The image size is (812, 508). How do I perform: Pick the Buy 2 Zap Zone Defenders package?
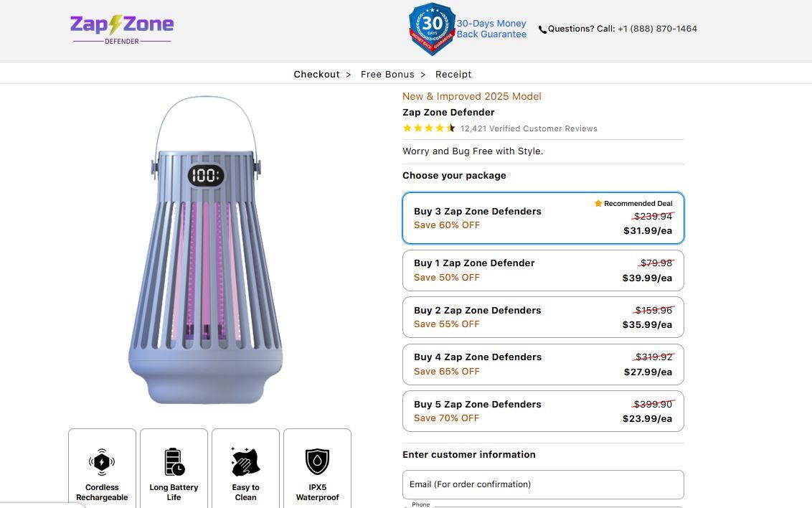click(543, 317)
